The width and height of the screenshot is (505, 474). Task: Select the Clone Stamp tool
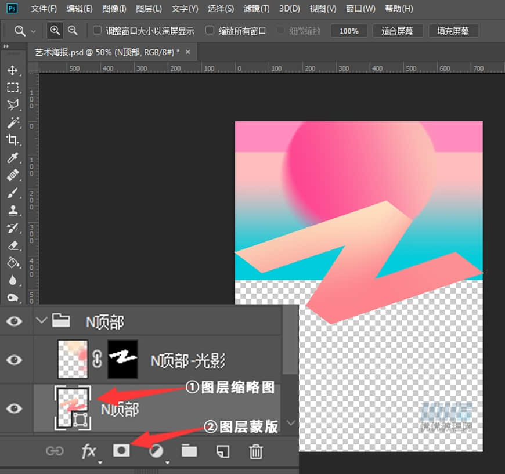pyautogui.click(x=13, y=211)
